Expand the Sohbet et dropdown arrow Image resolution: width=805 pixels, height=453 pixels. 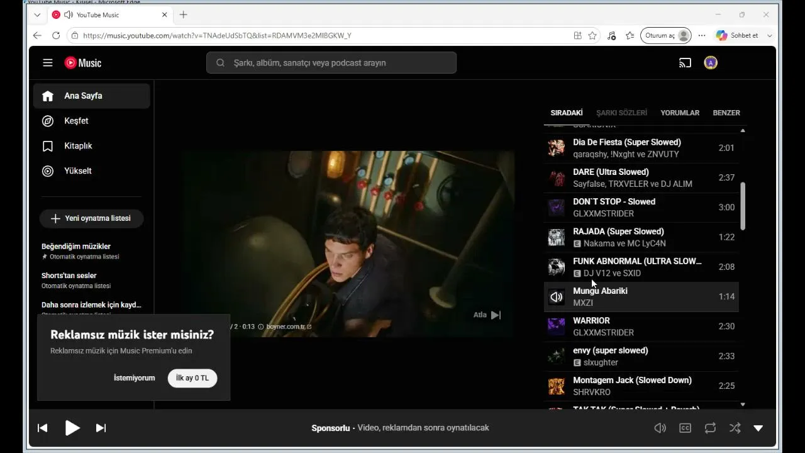click(x=769, y=36)
